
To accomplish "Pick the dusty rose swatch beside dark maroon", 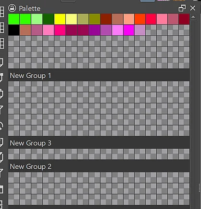I will click(x=173, y=19).
